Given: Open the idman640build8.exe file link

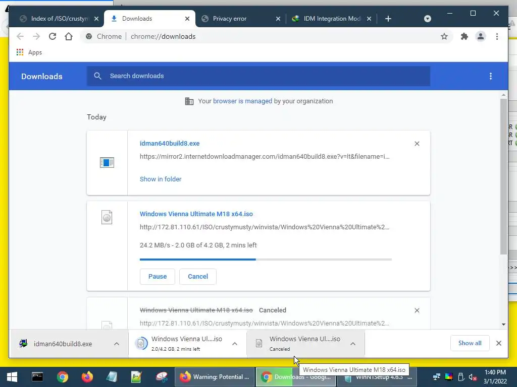Looking at the screenshot, I should 170,144.
